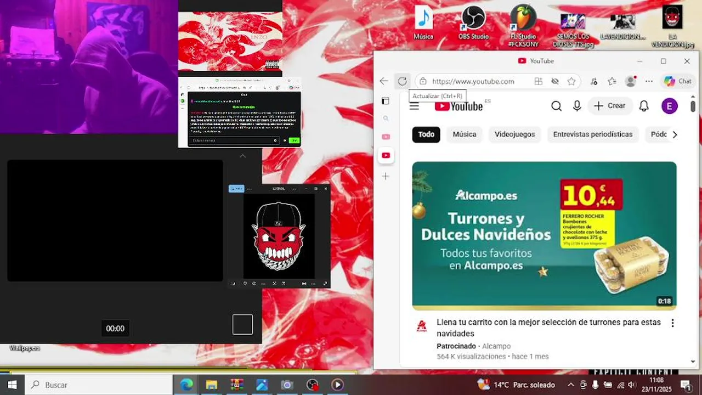
Task: Click the search icon in Edge vertical sidebar
Action: pos(386,118)
